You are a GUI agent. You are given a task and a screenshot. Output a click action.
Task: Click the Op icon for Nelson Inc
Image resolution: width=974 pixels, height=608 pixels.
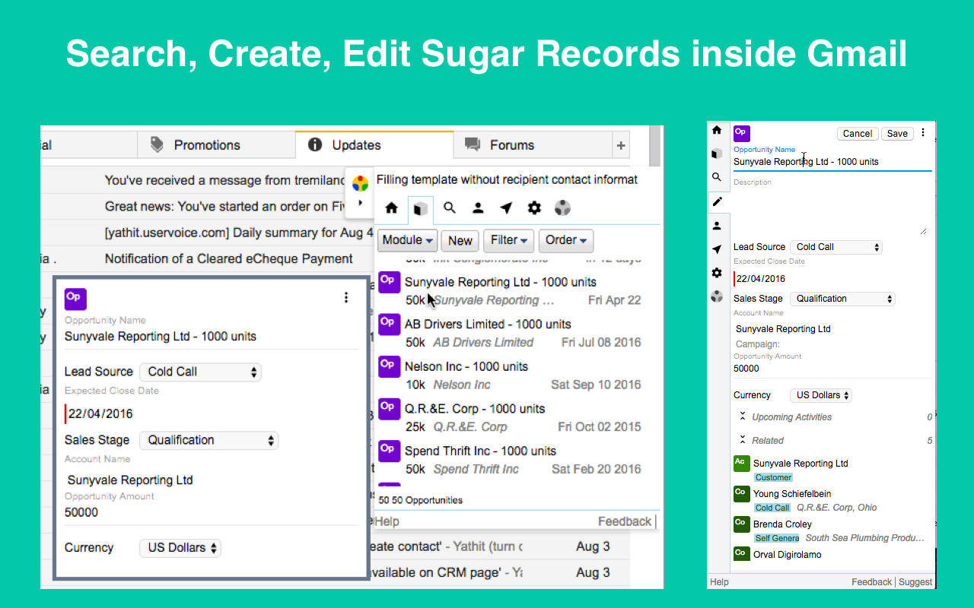390,367
